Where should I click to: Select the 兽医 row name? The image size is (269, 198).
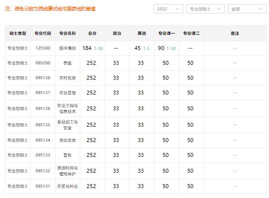(x=67, y=63)
